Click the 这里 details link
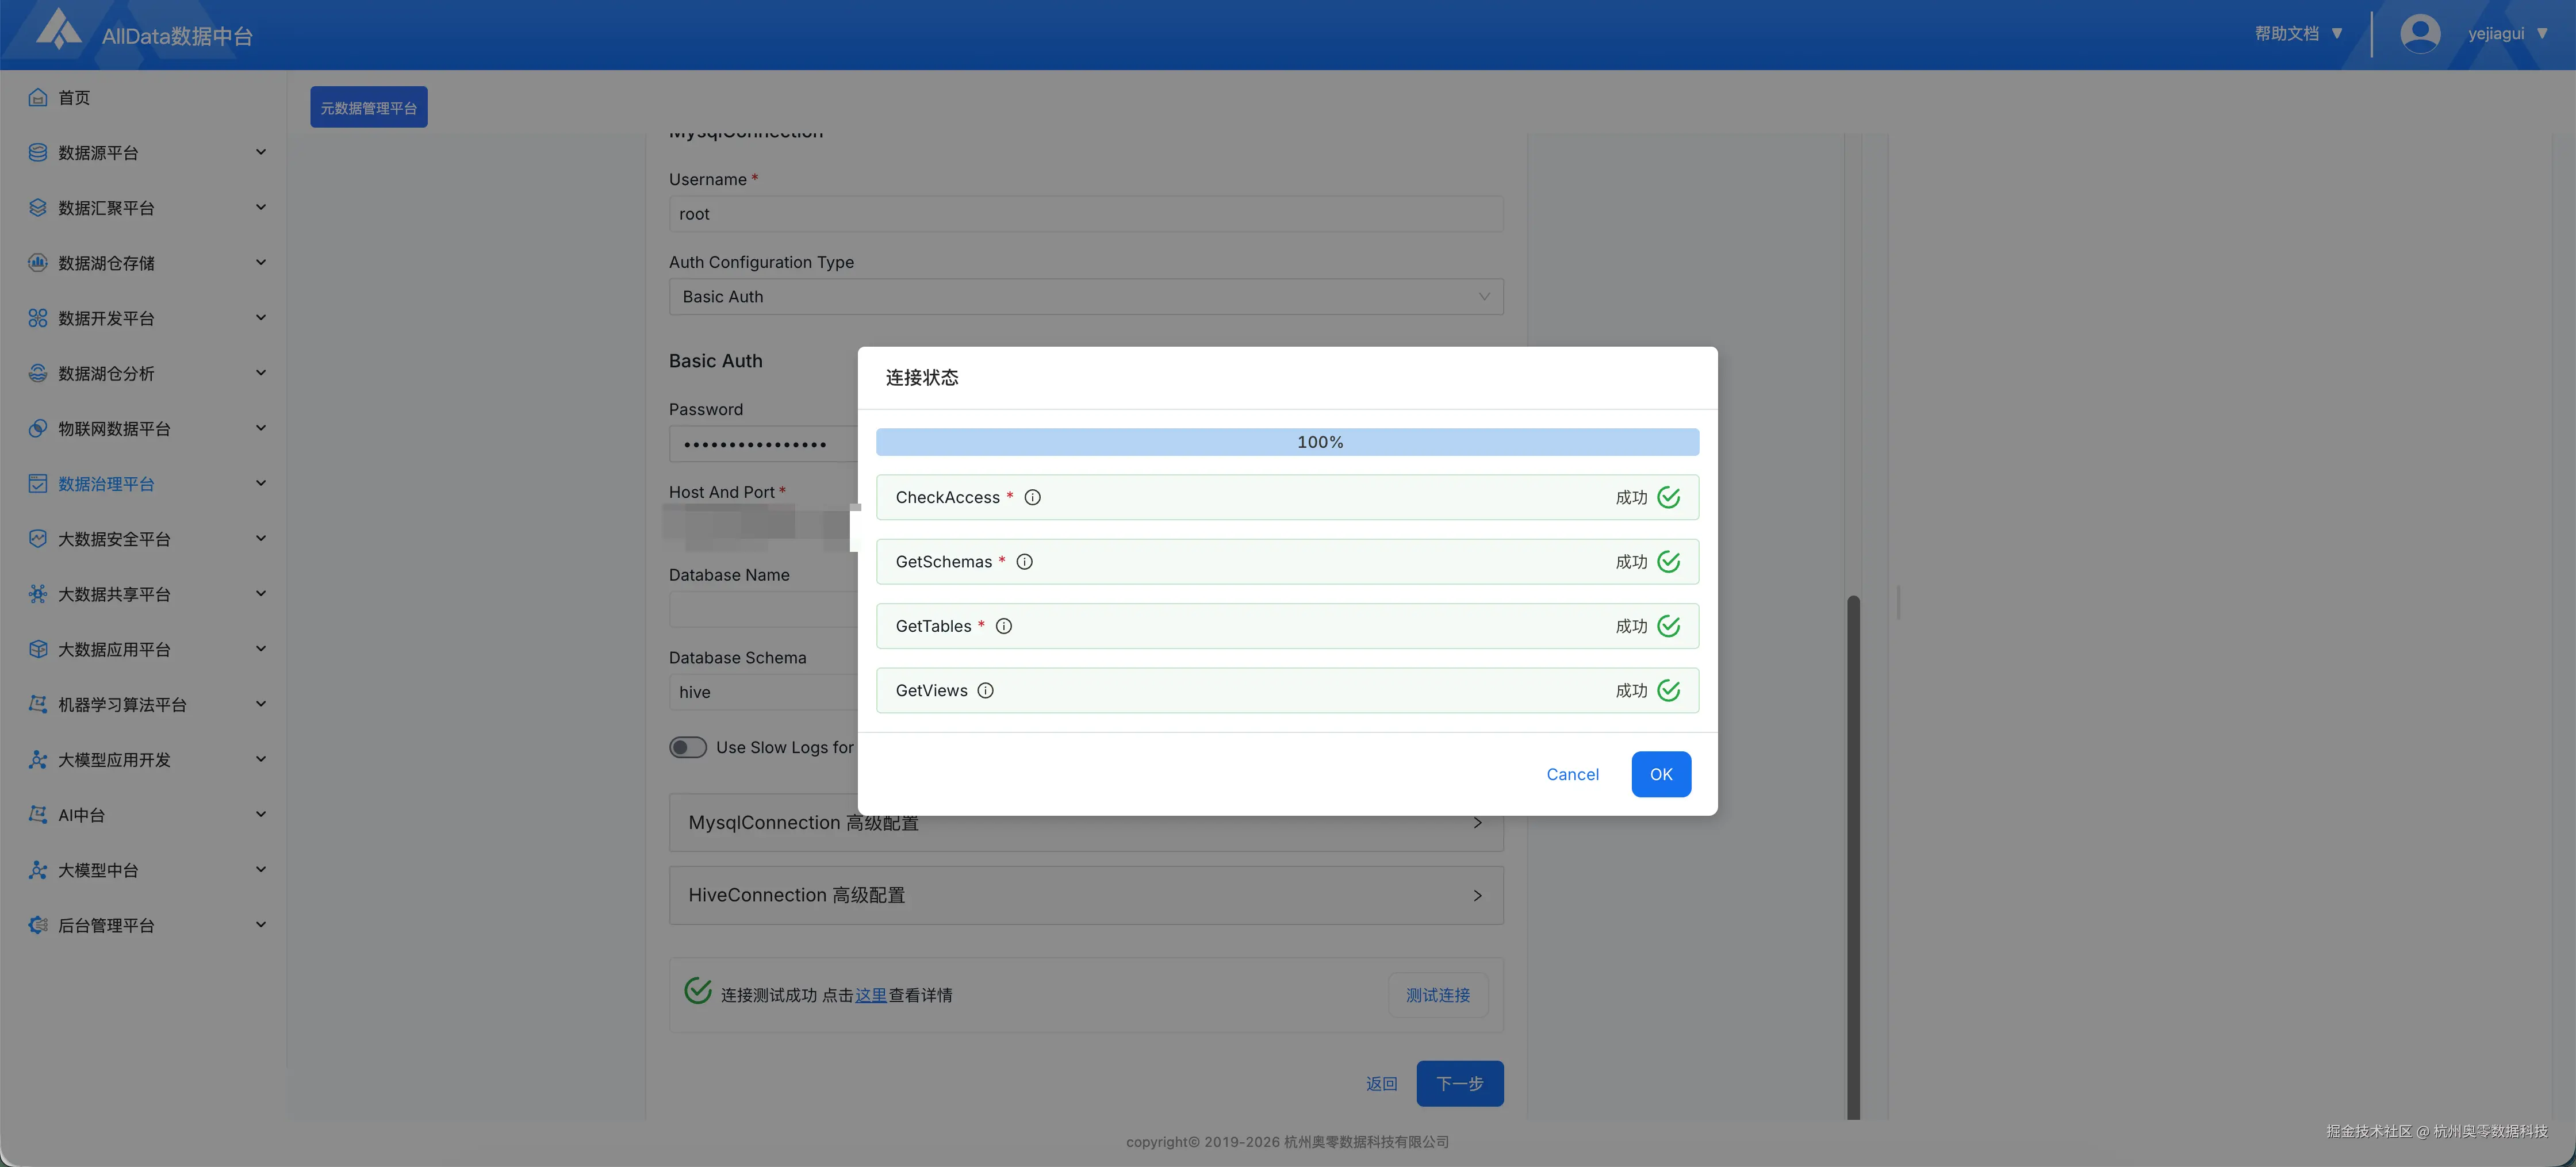2576x1167 pixels. (x=871, y=995)
